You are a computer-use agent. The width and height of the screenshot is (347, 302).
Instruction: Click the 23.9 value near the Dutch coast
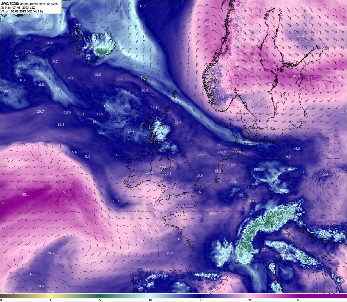point(223,152)
